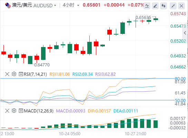Click the low price label 0.64770
The image size is (188, 138).
[x=42, y=65]
